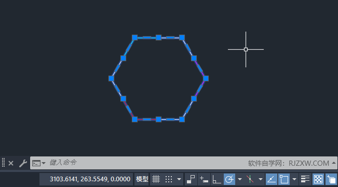
Task: Select the hexagon's top-right vertex grip
Action: pyautogui.click(x=182, y=38)
